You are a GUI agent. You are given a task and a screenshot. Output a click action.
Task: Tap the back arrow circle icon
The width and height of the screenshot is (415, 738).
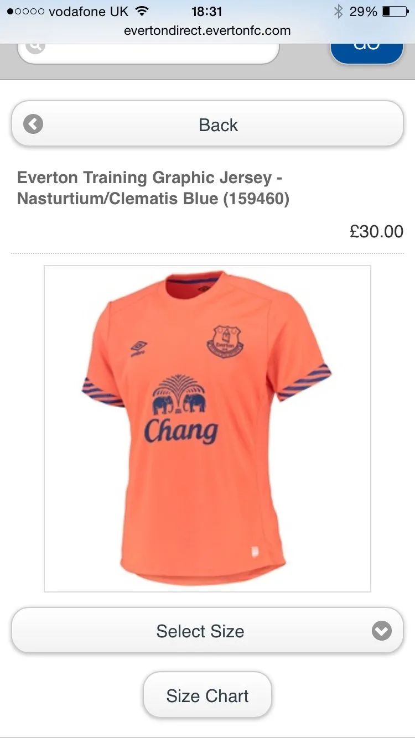(33, 124)
